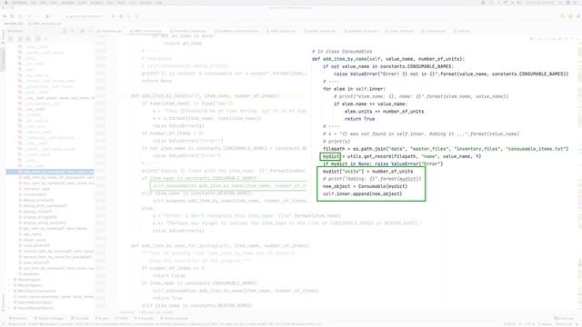Select save_data(self) in Structure tree

[x=34, y=263]
